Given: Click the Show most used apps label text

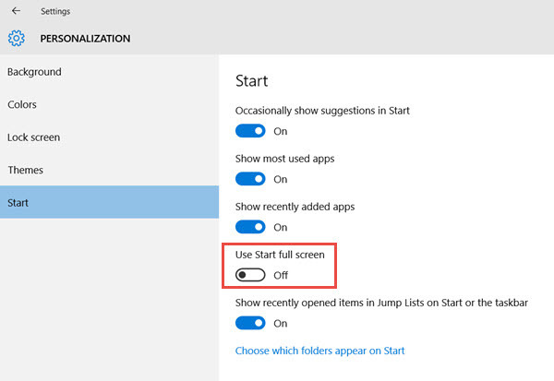Looking at the screenshot, I should click(x=284, y=159).
